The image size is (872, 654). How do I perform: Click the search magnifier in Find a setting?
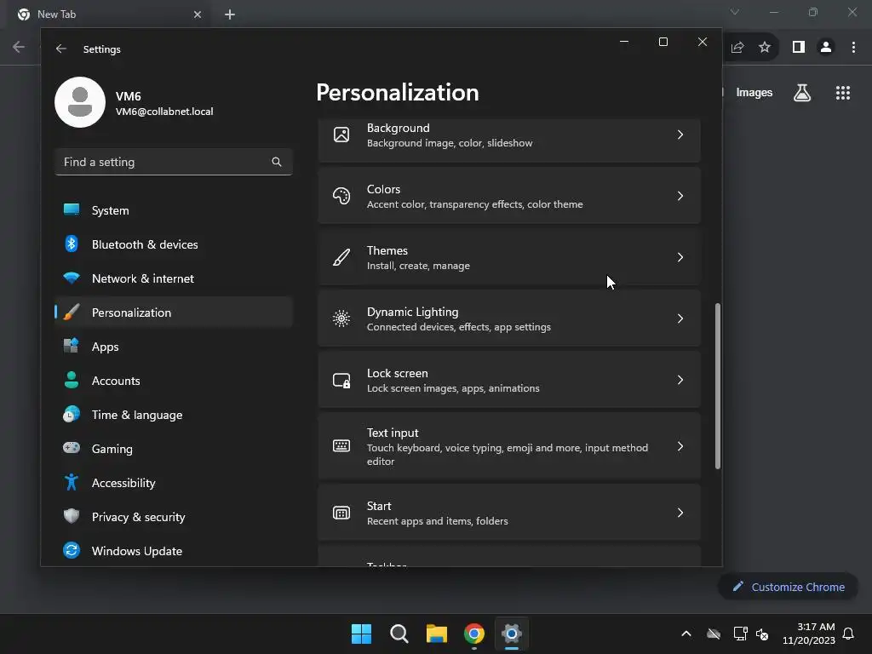277,162
